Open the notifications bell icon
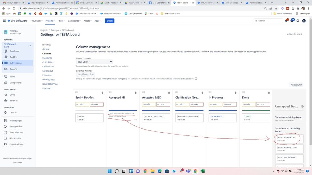 point(286,21)
